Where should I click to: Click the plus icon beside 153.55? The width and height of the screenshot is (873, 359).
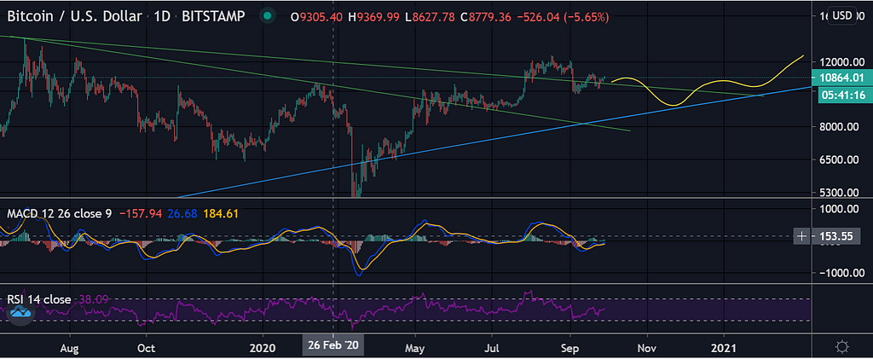801,236
